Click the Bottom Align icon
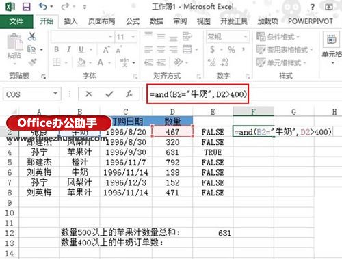Screen dimensions: 342x259 pos(173,38)
